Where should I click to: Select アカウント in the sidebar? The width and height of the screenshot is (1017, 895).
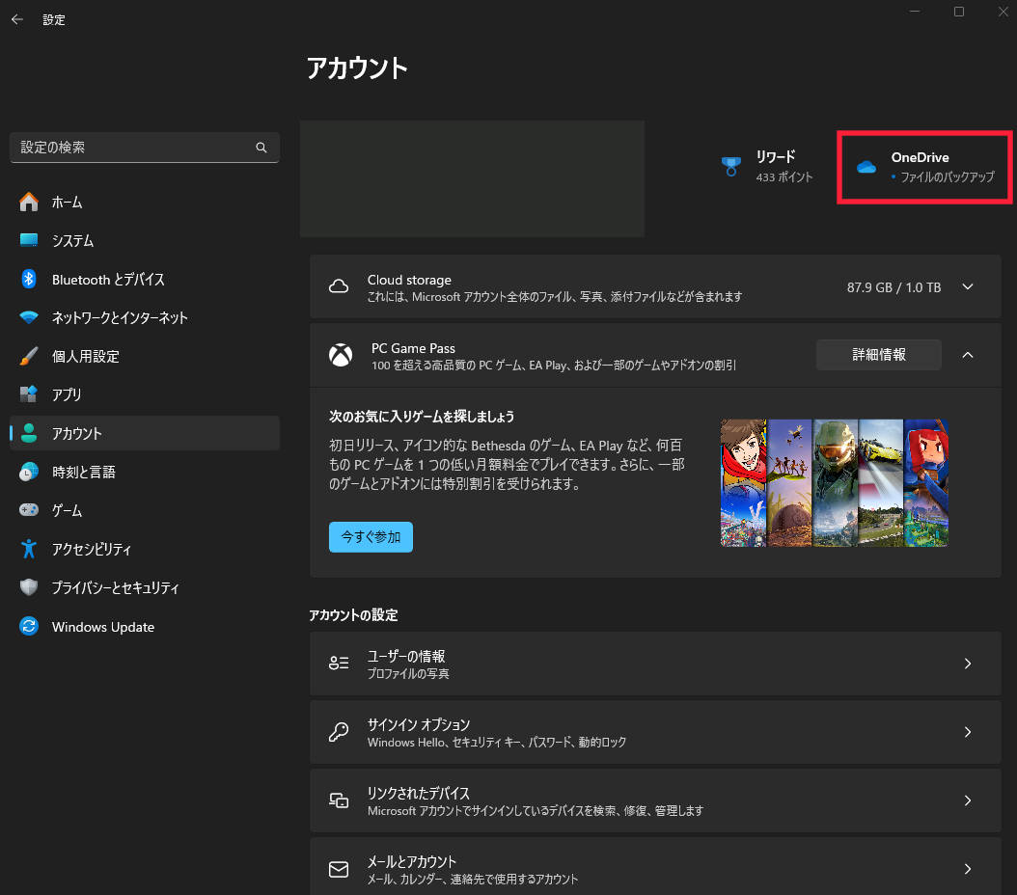tap(145, 433)
